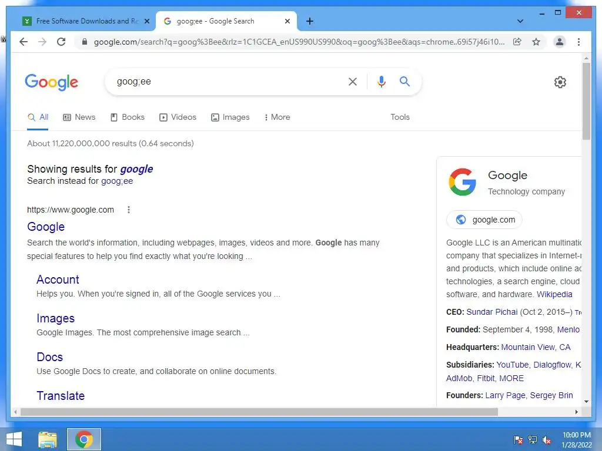This screenshot has width=602, height=451.
Task: Click the muted volume tray icon
Action: [547, 440]
